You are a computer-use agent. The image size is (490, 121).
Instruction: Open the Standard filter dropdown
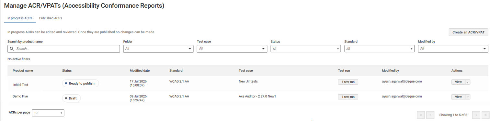(379, 49)
